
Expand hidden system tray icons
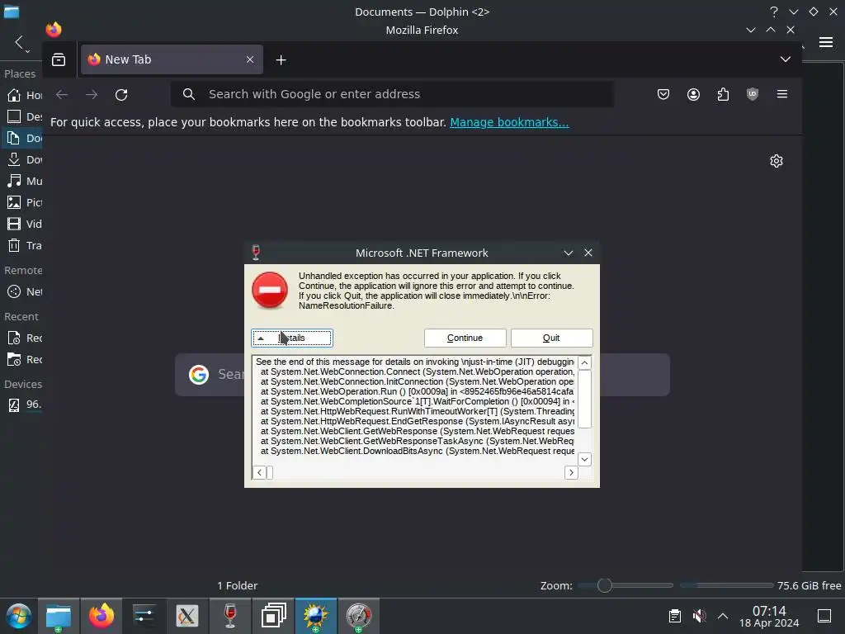723,616
